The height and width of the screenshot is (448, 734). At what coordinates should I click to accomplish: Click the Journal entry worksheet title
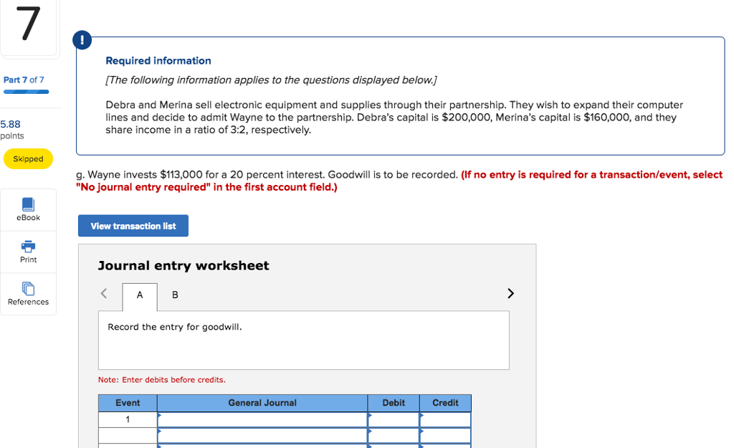click(183, 266)
